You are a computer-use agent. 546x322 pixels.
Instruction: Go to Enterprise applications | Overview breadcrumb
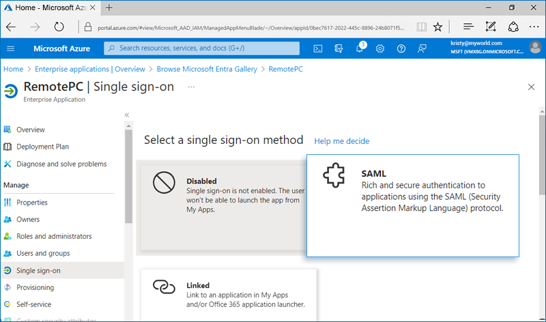(90, 69)
